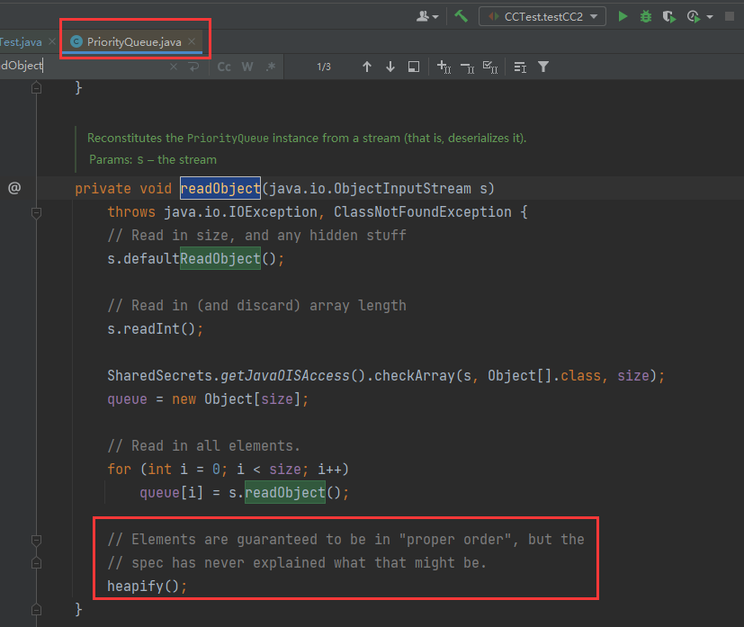Click the fold marker at the final closing brace
This screenshot has height=627, width=744.
[37, 609]
